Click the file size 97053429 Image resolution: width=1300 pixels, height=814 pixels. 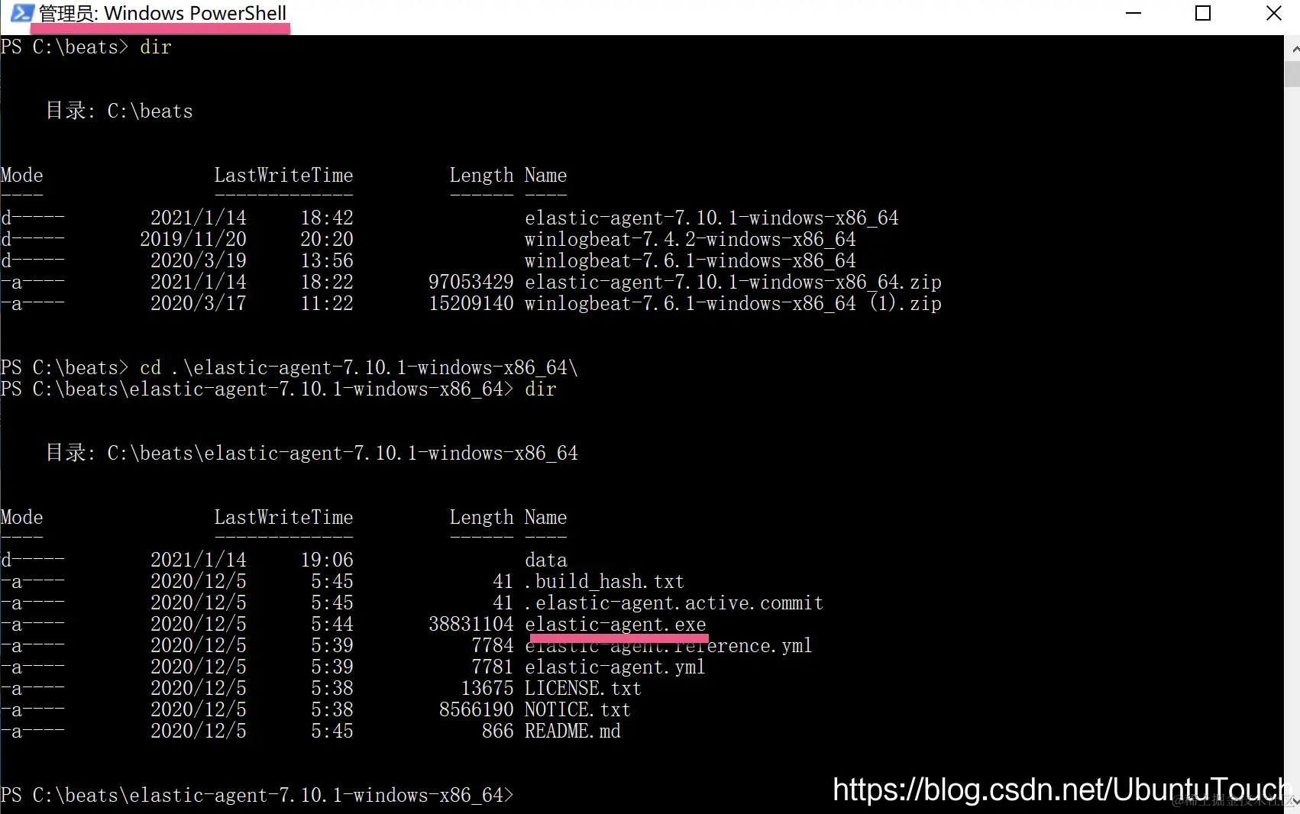tap(471, 282)
